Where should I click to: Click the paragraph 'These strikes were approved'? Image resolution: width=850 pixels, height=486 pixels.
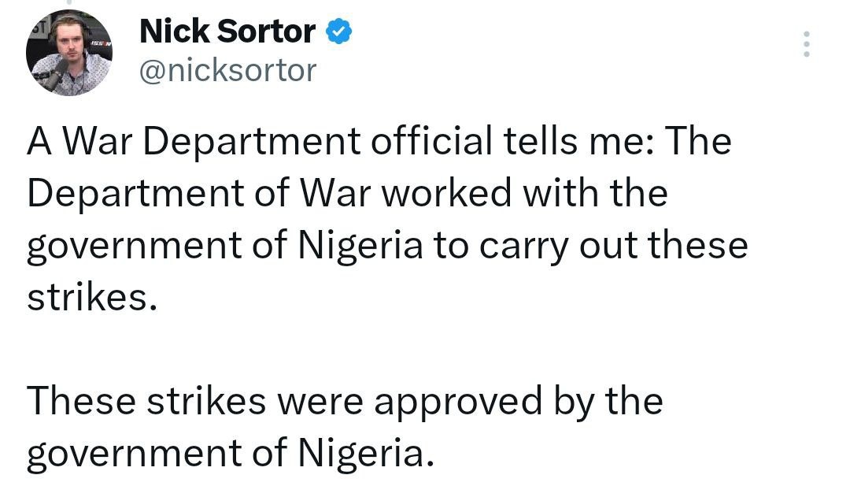345,427
